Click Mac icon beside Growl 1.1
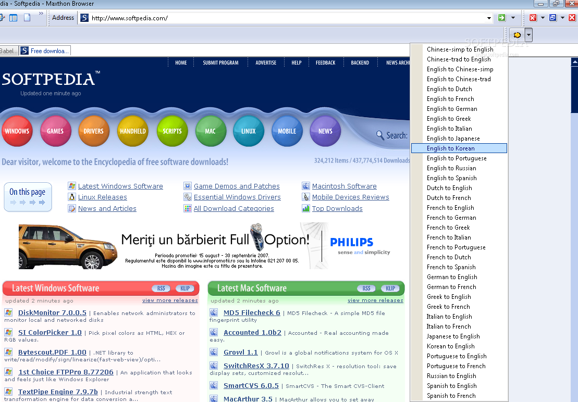 214,353
